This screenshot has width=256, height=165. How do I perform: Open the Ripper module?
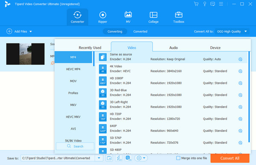point(103,17)
